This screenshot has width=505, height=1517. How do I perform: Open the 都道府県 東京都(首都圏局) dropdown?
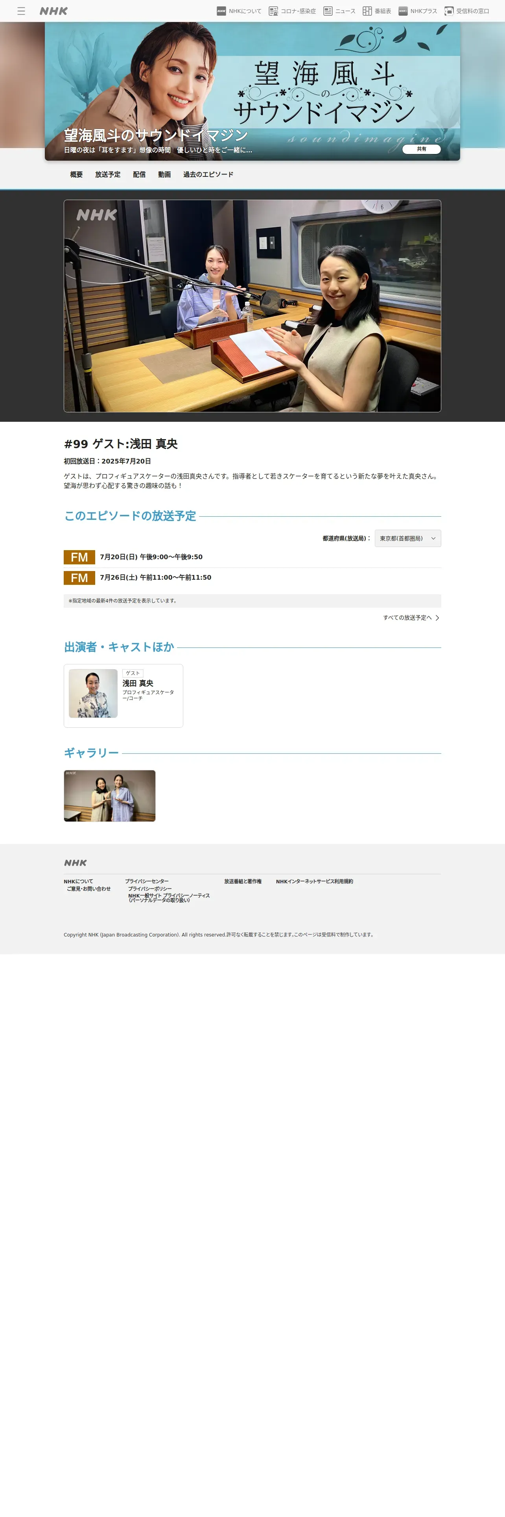(x=408, y=538)
